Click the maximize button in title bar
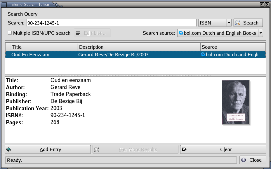Screen dimensions: 271x169 (262, 4)
